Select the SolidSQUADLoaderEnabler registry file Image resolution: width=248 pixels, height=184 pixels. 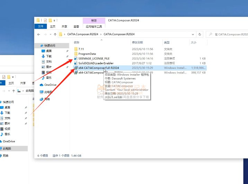click(96, 63)
